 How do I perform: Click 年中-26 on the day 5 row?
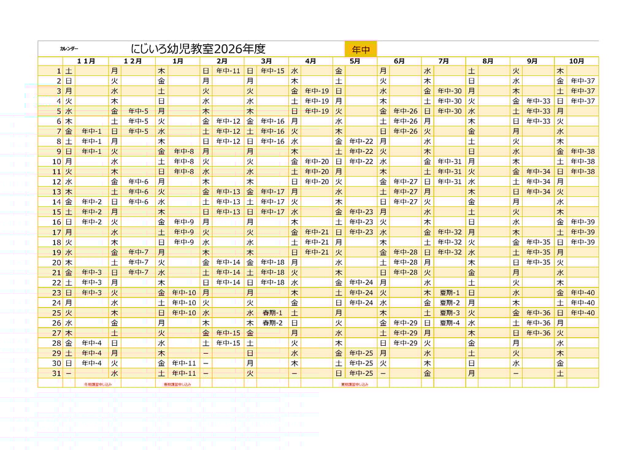[x=405, y=111]
